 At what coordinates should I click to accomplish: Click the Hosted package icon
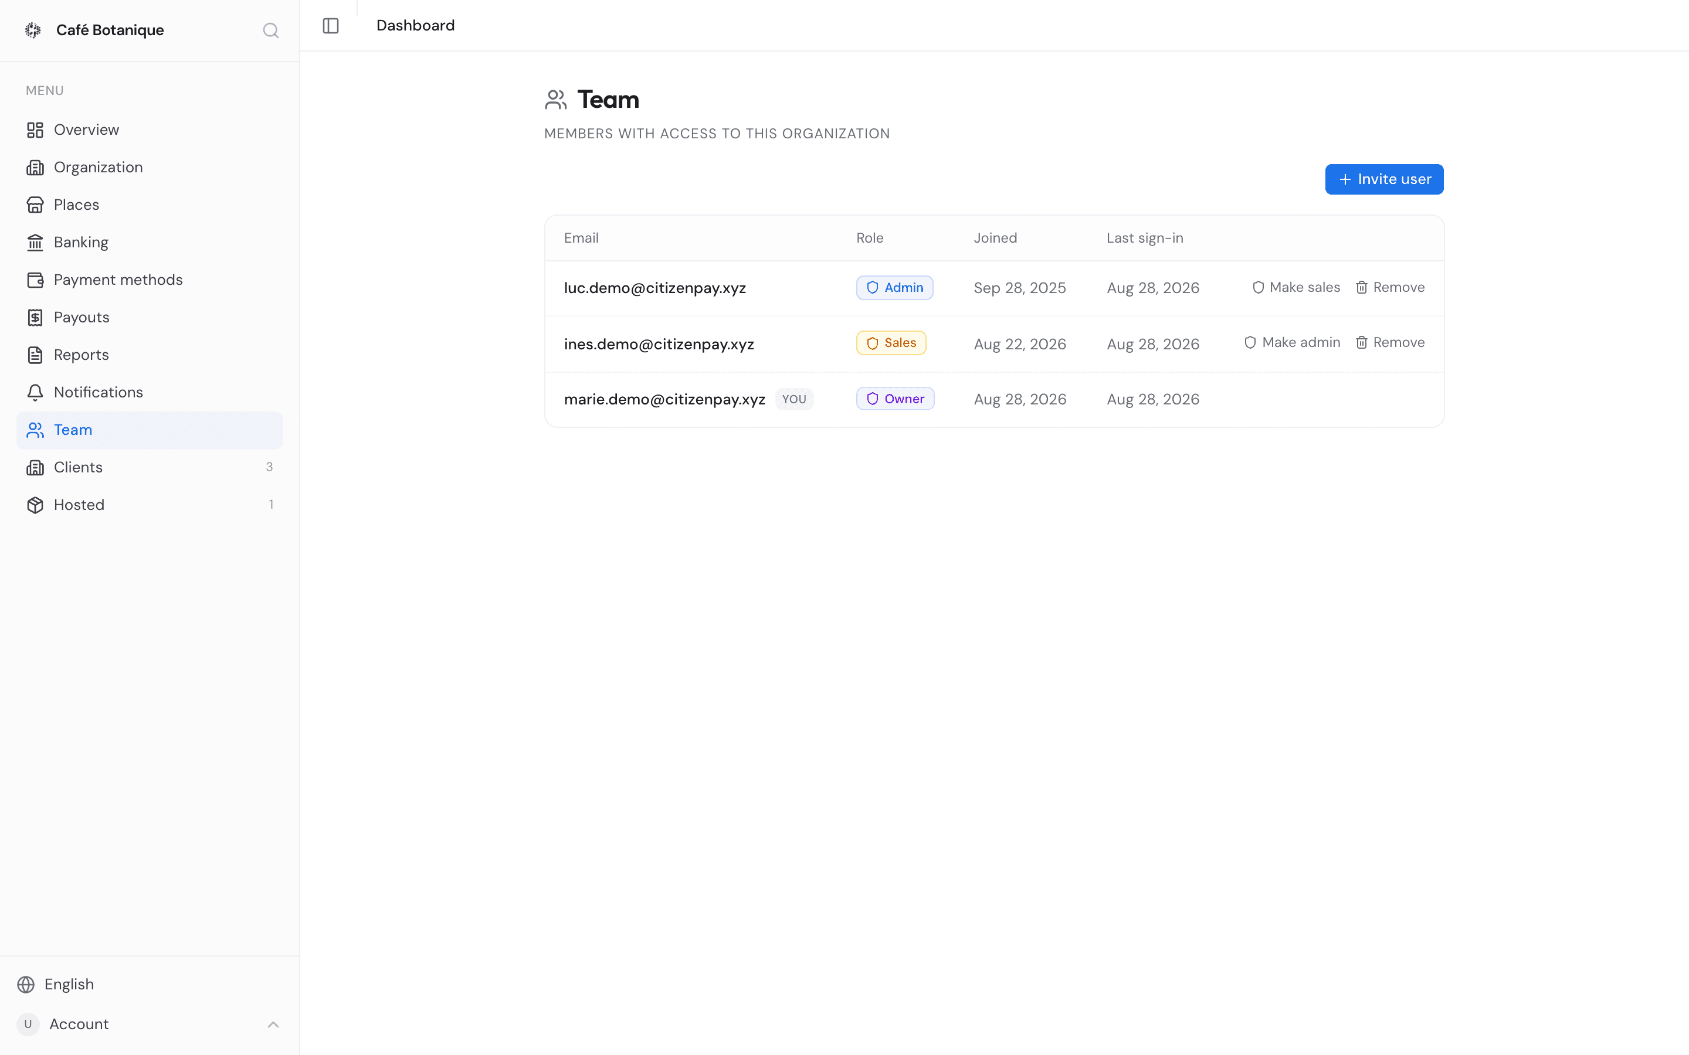tap(35, 505)
